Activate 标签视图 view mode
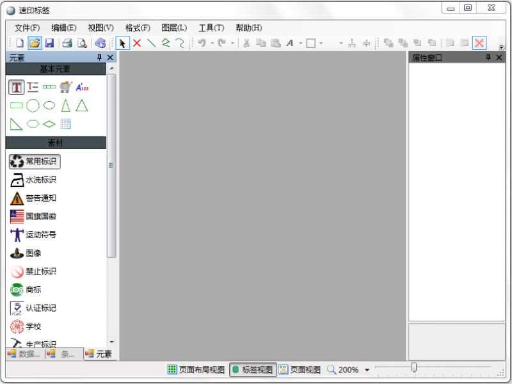 point(252,369)
